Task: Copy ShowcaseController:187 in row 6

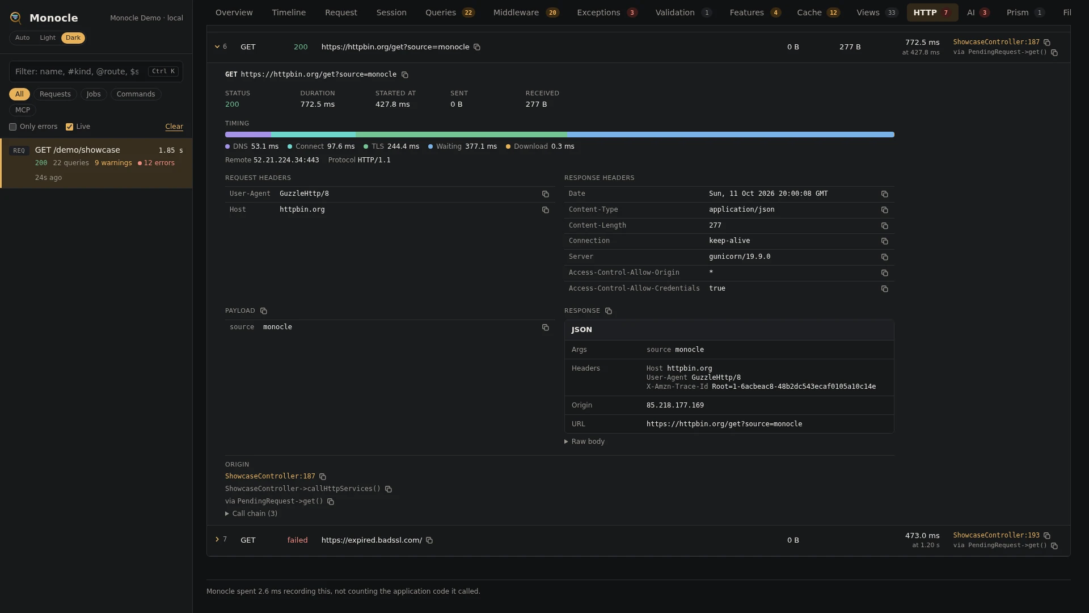Action: 1047,43
